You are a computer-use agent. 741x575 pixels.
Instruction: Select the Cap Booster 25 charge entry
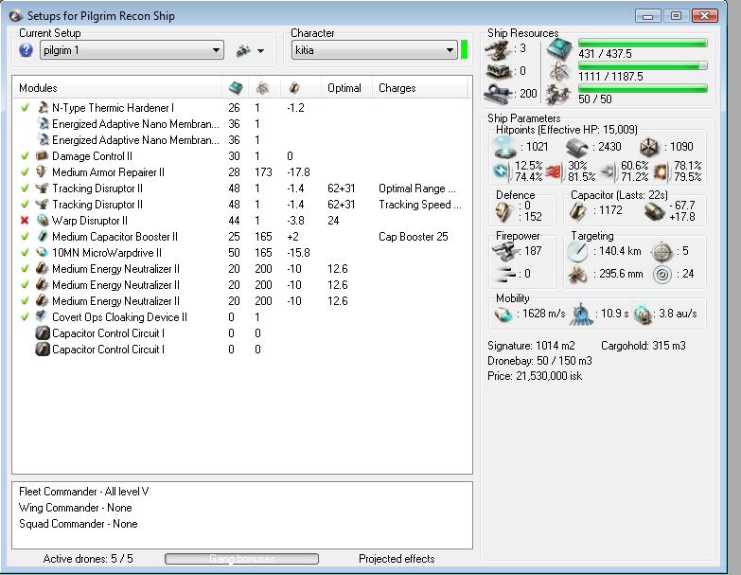413,237
